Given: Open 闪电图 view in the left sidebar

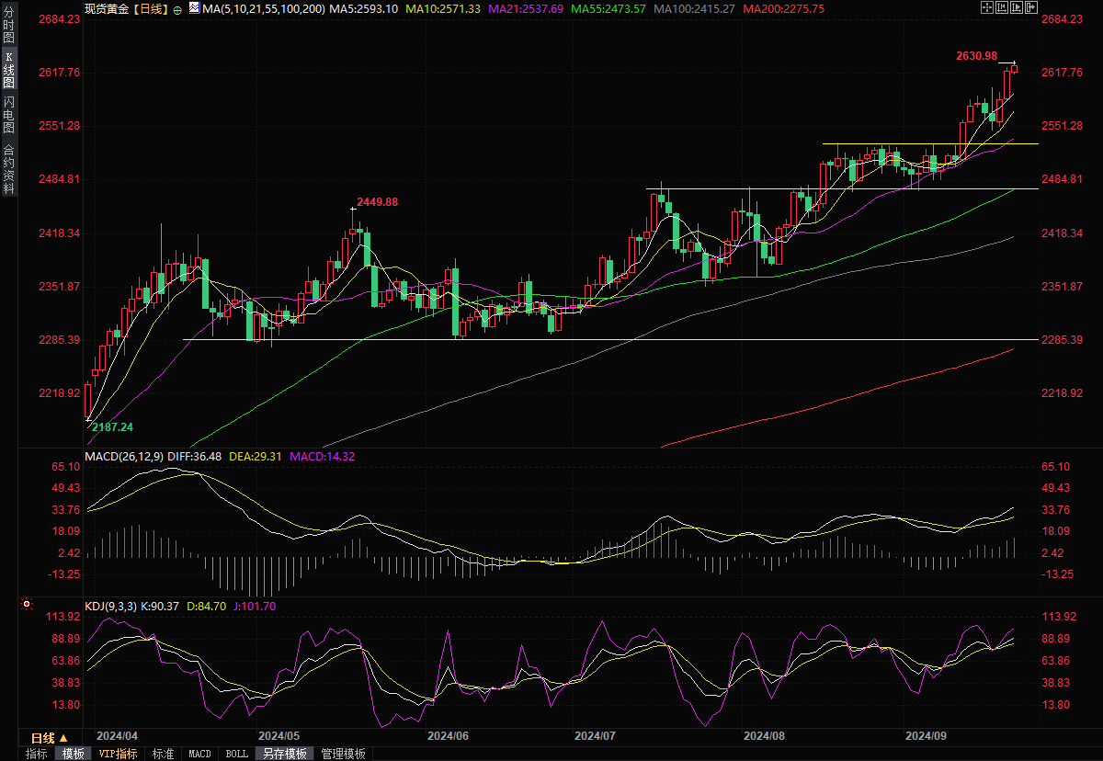Looking at the screenshot, I should 9,114.
